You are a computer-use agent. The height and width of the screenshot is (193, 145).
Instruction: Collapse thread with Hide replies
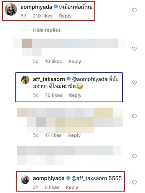pos(47,30)
